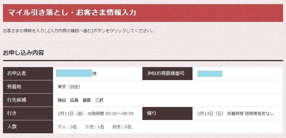Click the 岡山 destination candidate

(x=62, y=100)
